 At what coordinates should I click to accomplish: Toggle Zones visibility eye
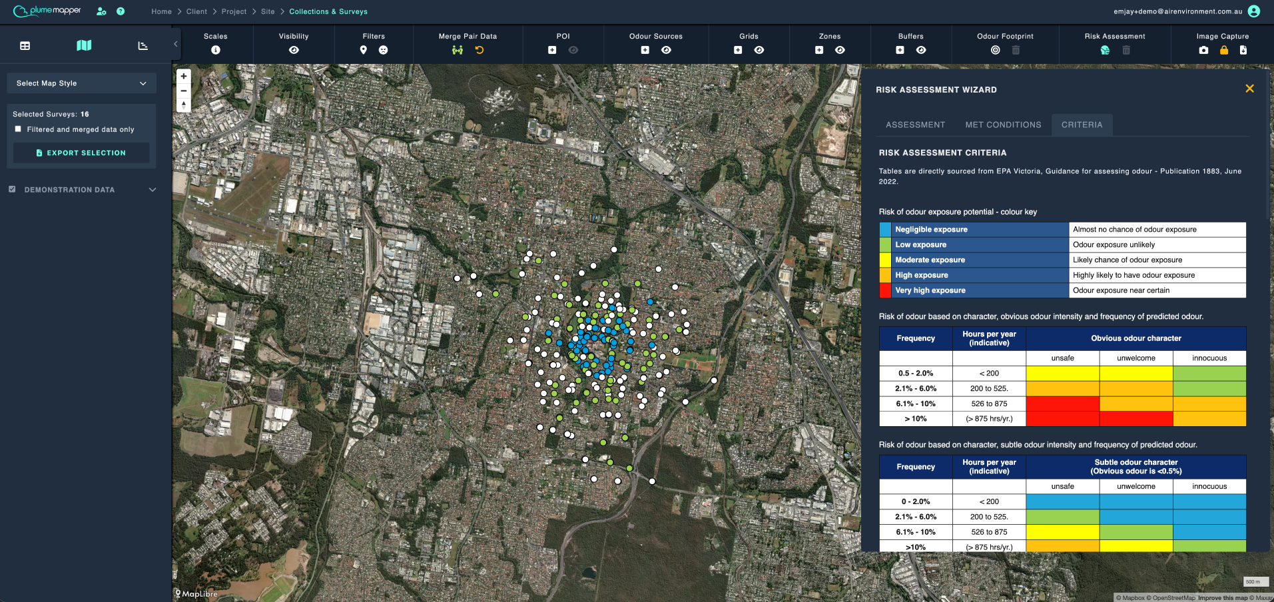(x=840, y=50)
